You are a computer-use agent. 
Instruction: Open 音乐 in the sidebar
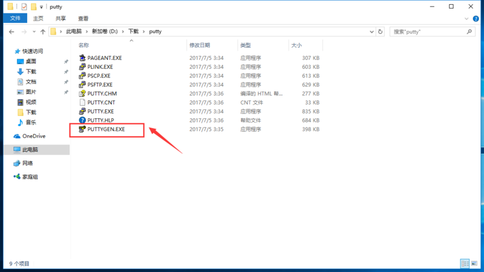[x=31, y=123]
